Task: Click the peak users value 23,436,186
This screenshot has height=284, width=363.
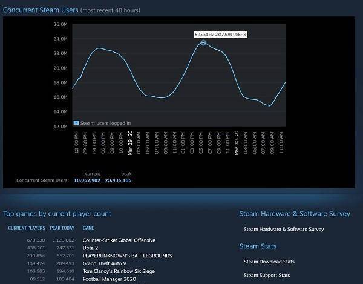Action: [118, 180]
